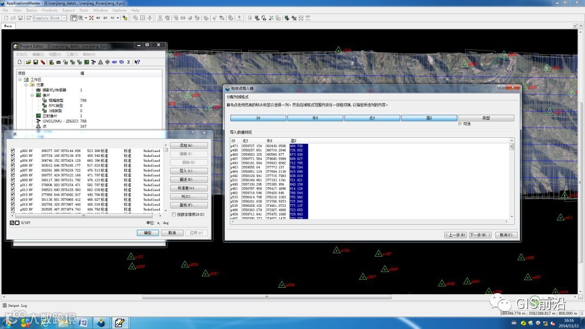Screen dimensions: 585x329
Task: Click the Open project icon in ApplicationsMaster toolbar
Action: point(13,18)
